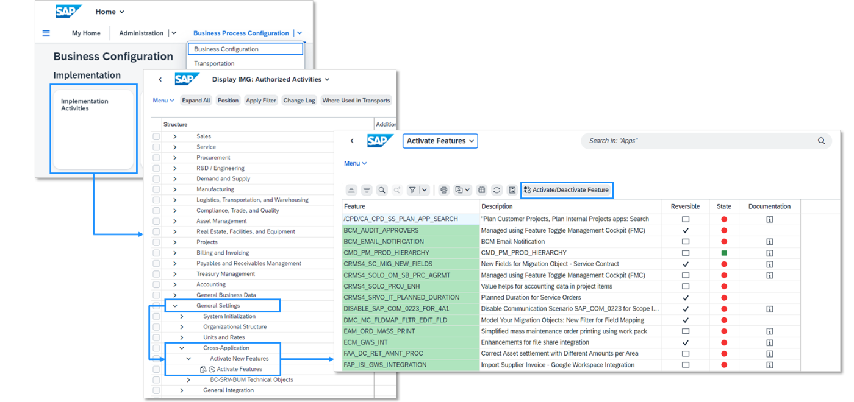
Task: Open documentation for DISABLE_SAP_COM_0223_FOR_4A1 feature
Action: 770,309
